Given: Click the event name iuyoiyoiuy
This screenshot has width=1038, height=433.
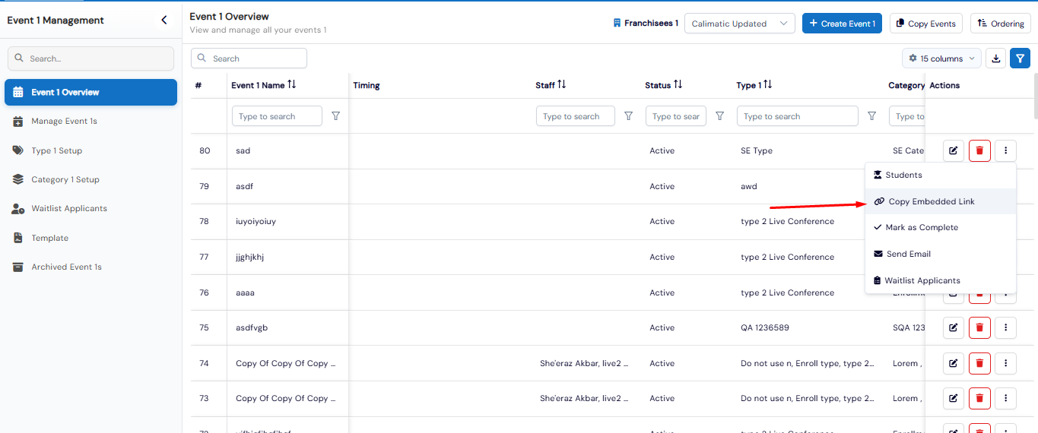Looking at the screenshot, I should pos(256,222).
